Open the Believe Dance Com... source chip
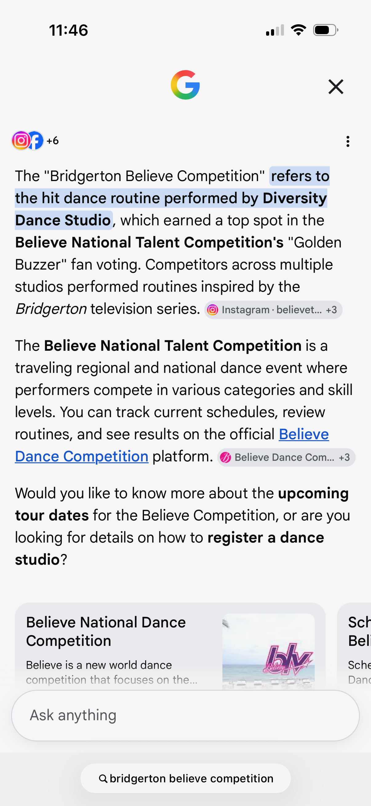Image resolution: width=371 pixels, height=806 pixels. tap(286, 457)
